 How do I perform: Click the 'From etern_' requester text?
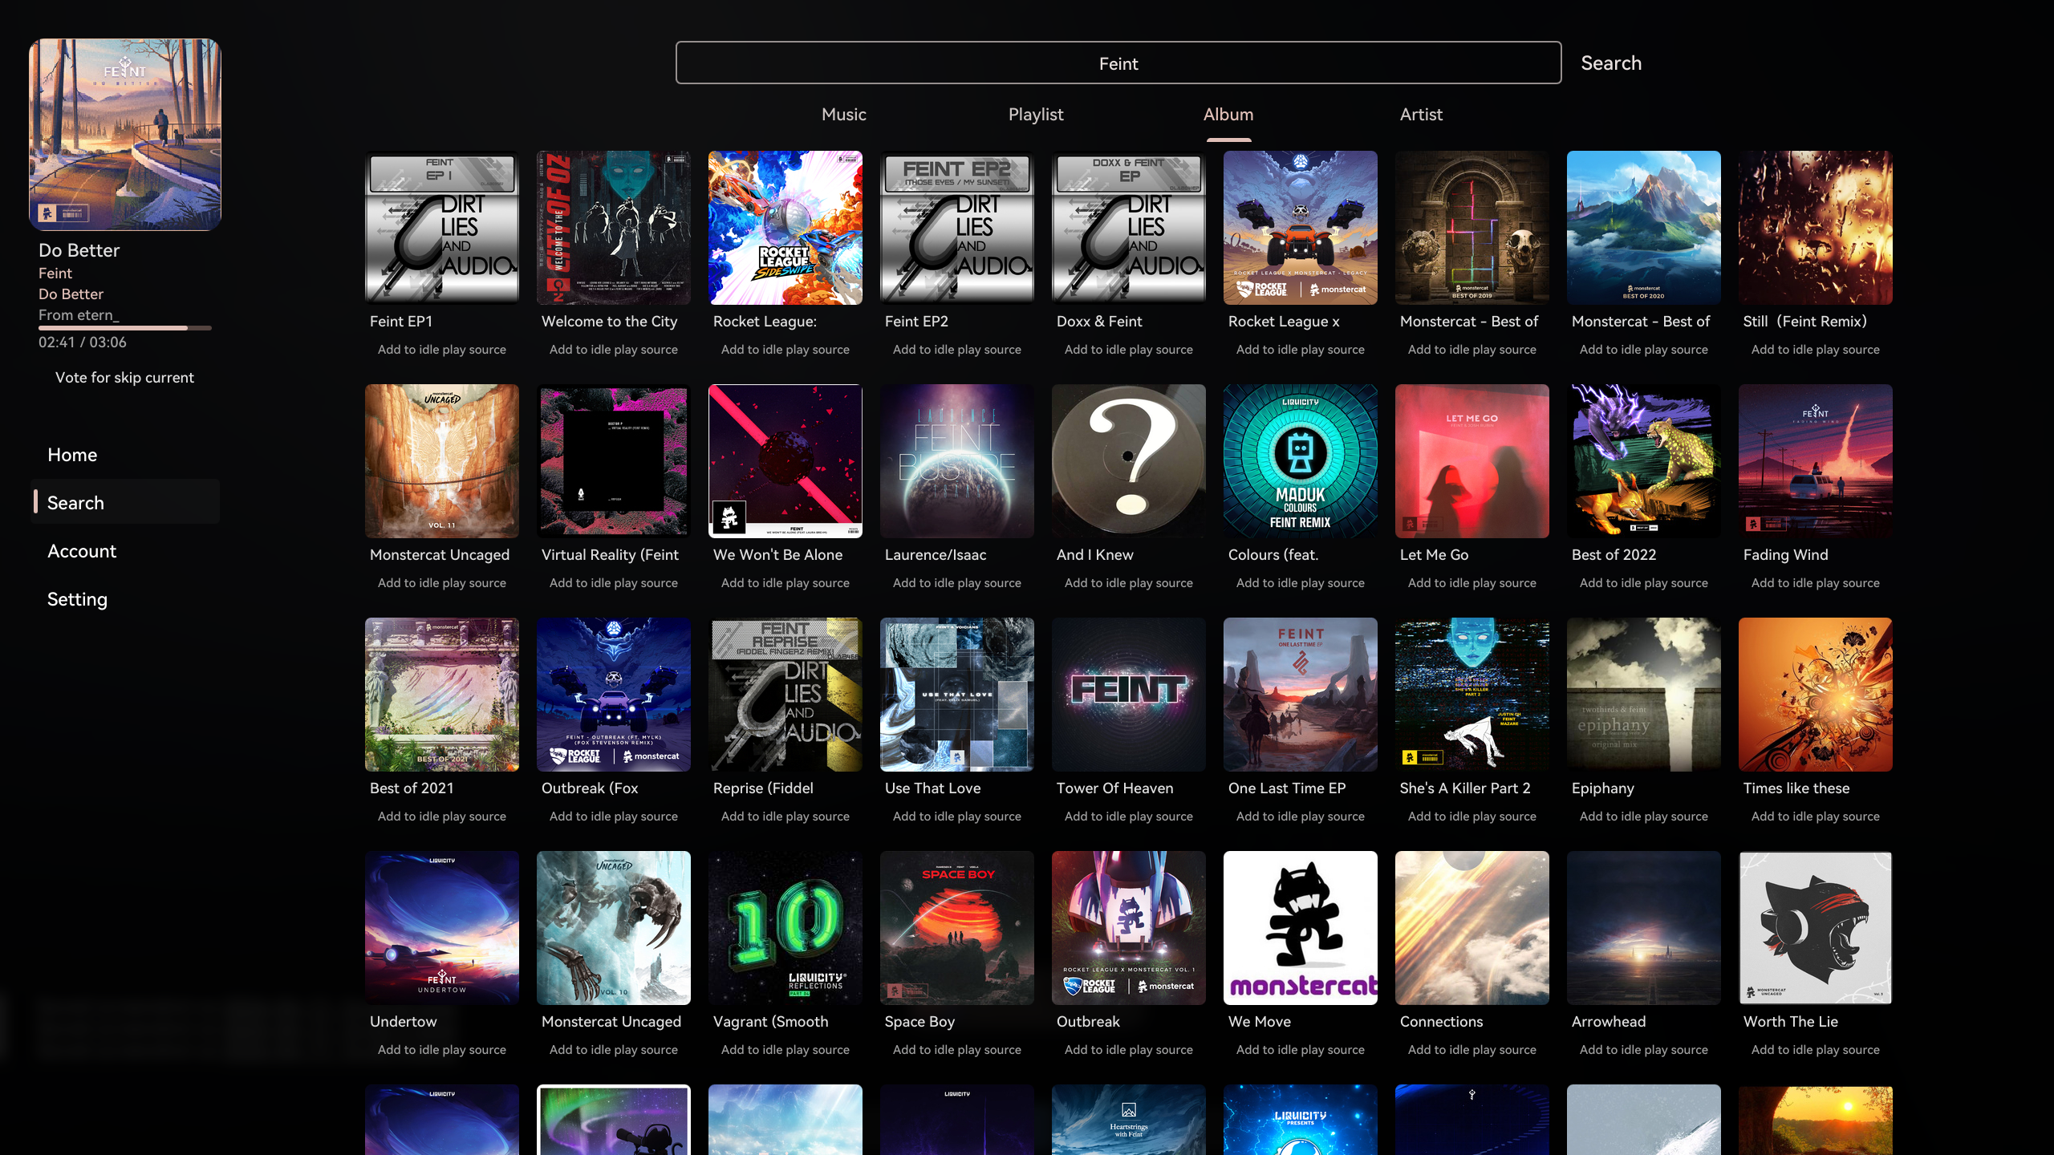[79, 315]
